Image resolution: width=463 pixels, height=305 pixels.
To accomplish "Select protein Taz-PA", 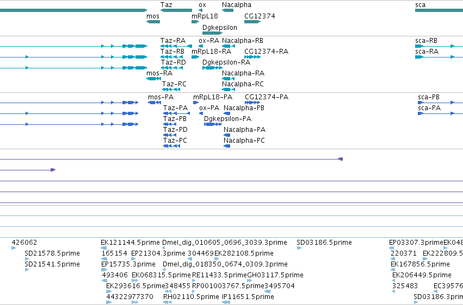I will [175, 108].
